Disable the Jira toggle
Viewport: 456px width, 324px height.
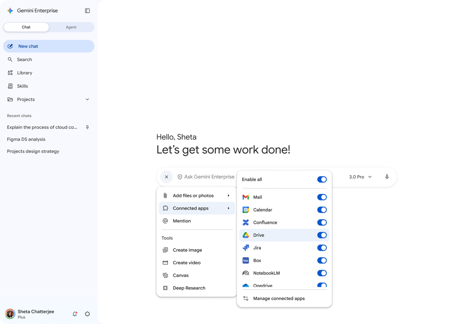pyautogui.click(x=322, y=248)
